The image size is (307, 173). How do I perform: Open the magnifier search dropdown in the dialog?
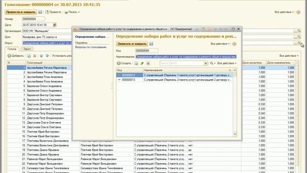213,63
